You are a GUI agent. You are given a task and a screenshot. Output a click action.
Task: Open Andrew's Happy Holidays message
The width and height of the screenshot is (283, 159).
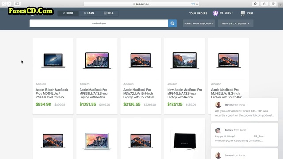tap(245, 135)
